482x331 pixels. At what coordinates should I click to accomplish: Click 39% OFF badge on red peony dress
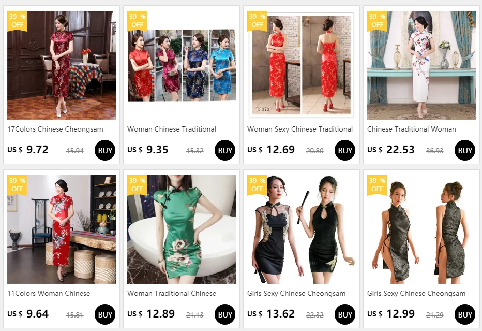[17, 185]
